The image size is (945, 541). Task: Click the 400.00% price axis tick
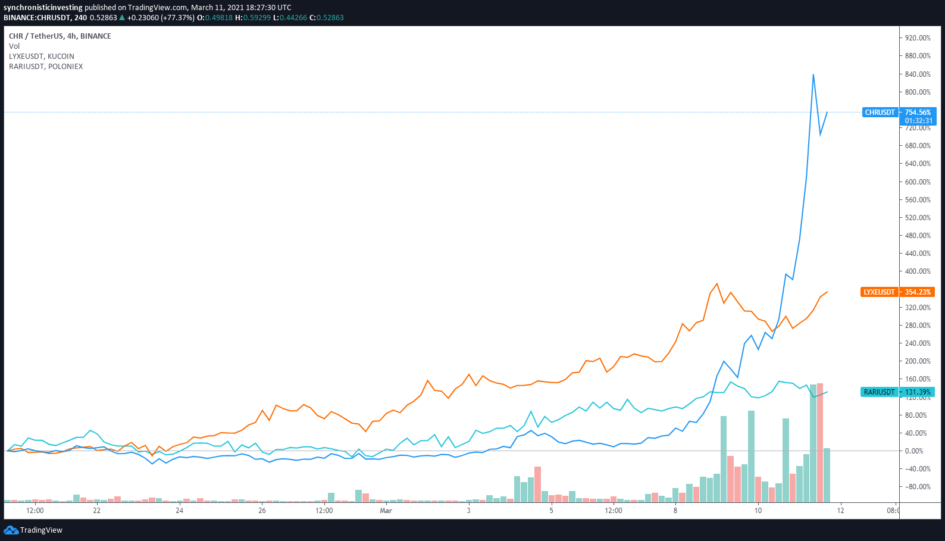click(918, 271)
